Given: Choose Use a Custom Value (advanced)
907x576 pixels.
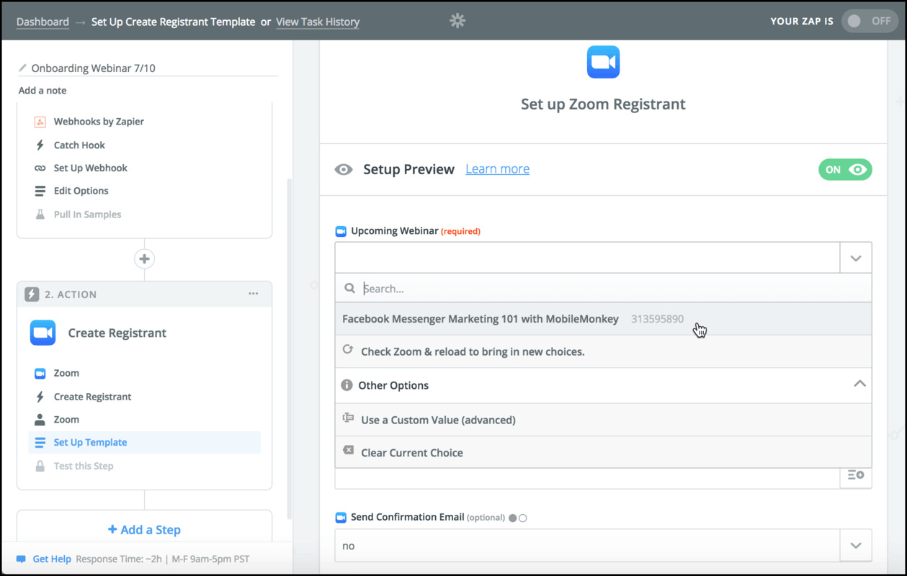Looking at the screenshot, I should 603,420.
